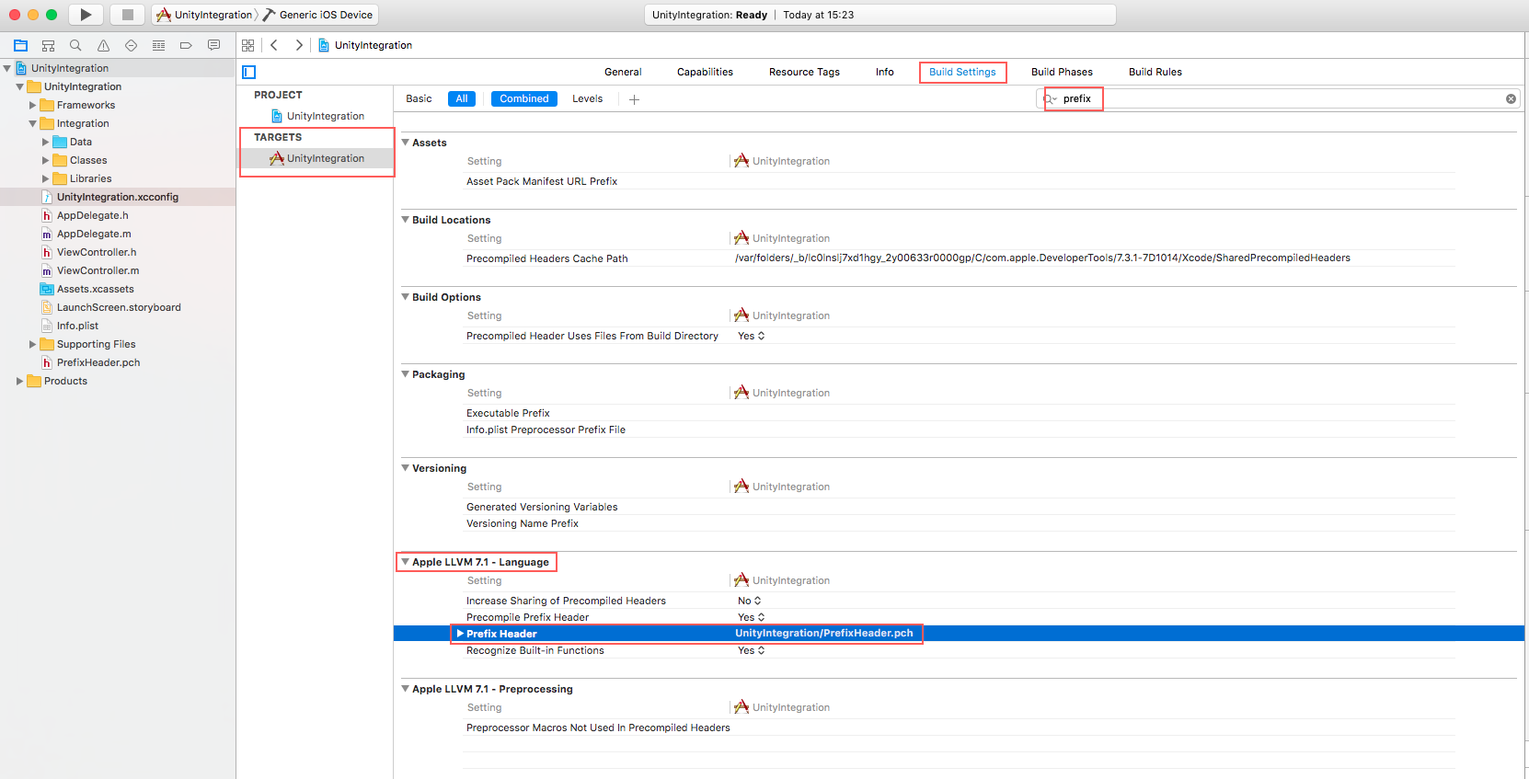Click the prefix search input field

(x=1279, y=98)
